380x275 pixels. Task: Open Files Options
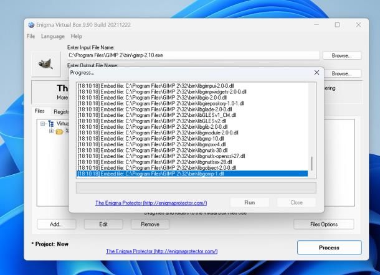point(324,224)
